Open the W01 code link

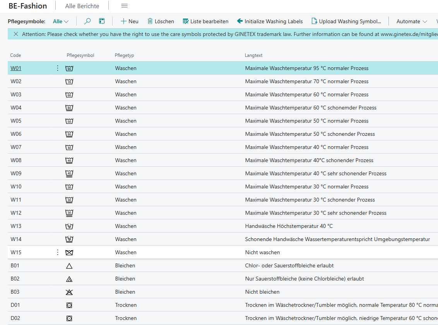(16, 68)
